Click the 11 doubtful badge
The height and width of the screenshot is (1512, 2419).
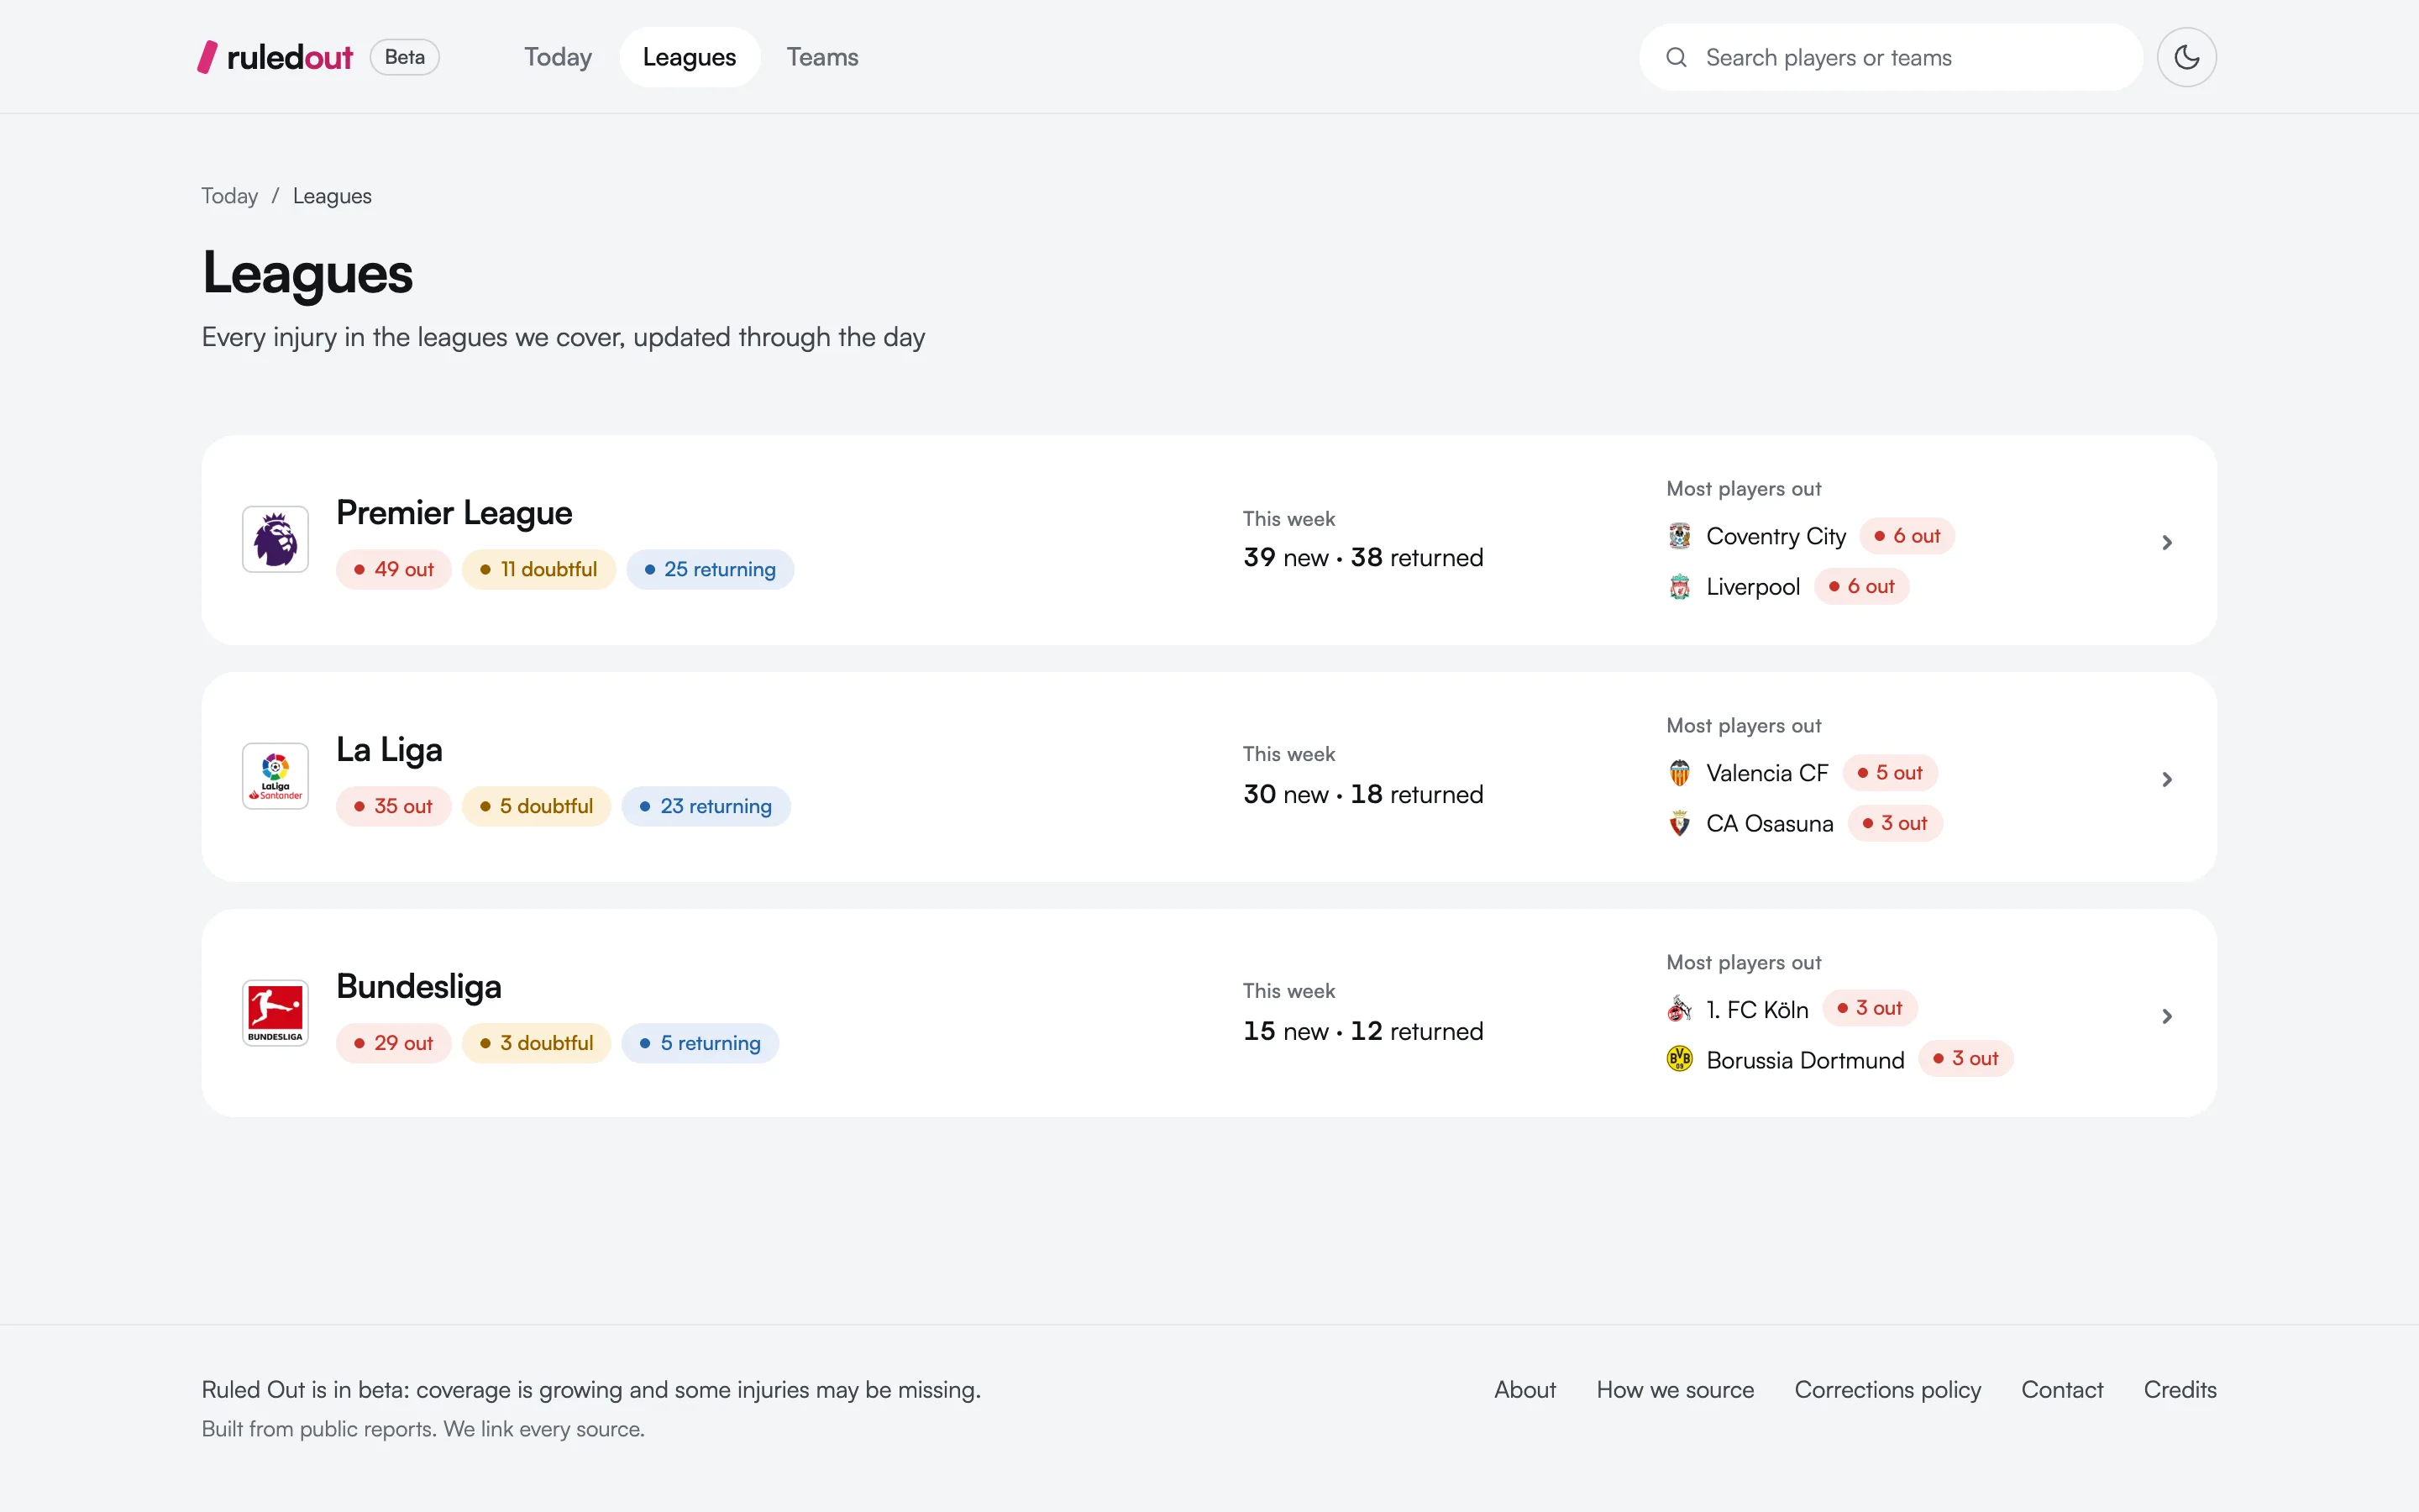(x=538, y=569)
